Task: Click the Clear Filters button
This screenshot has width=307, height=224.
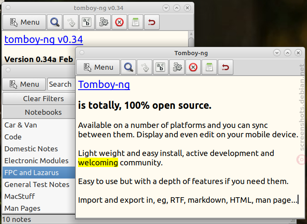Action: click(39, 99)
